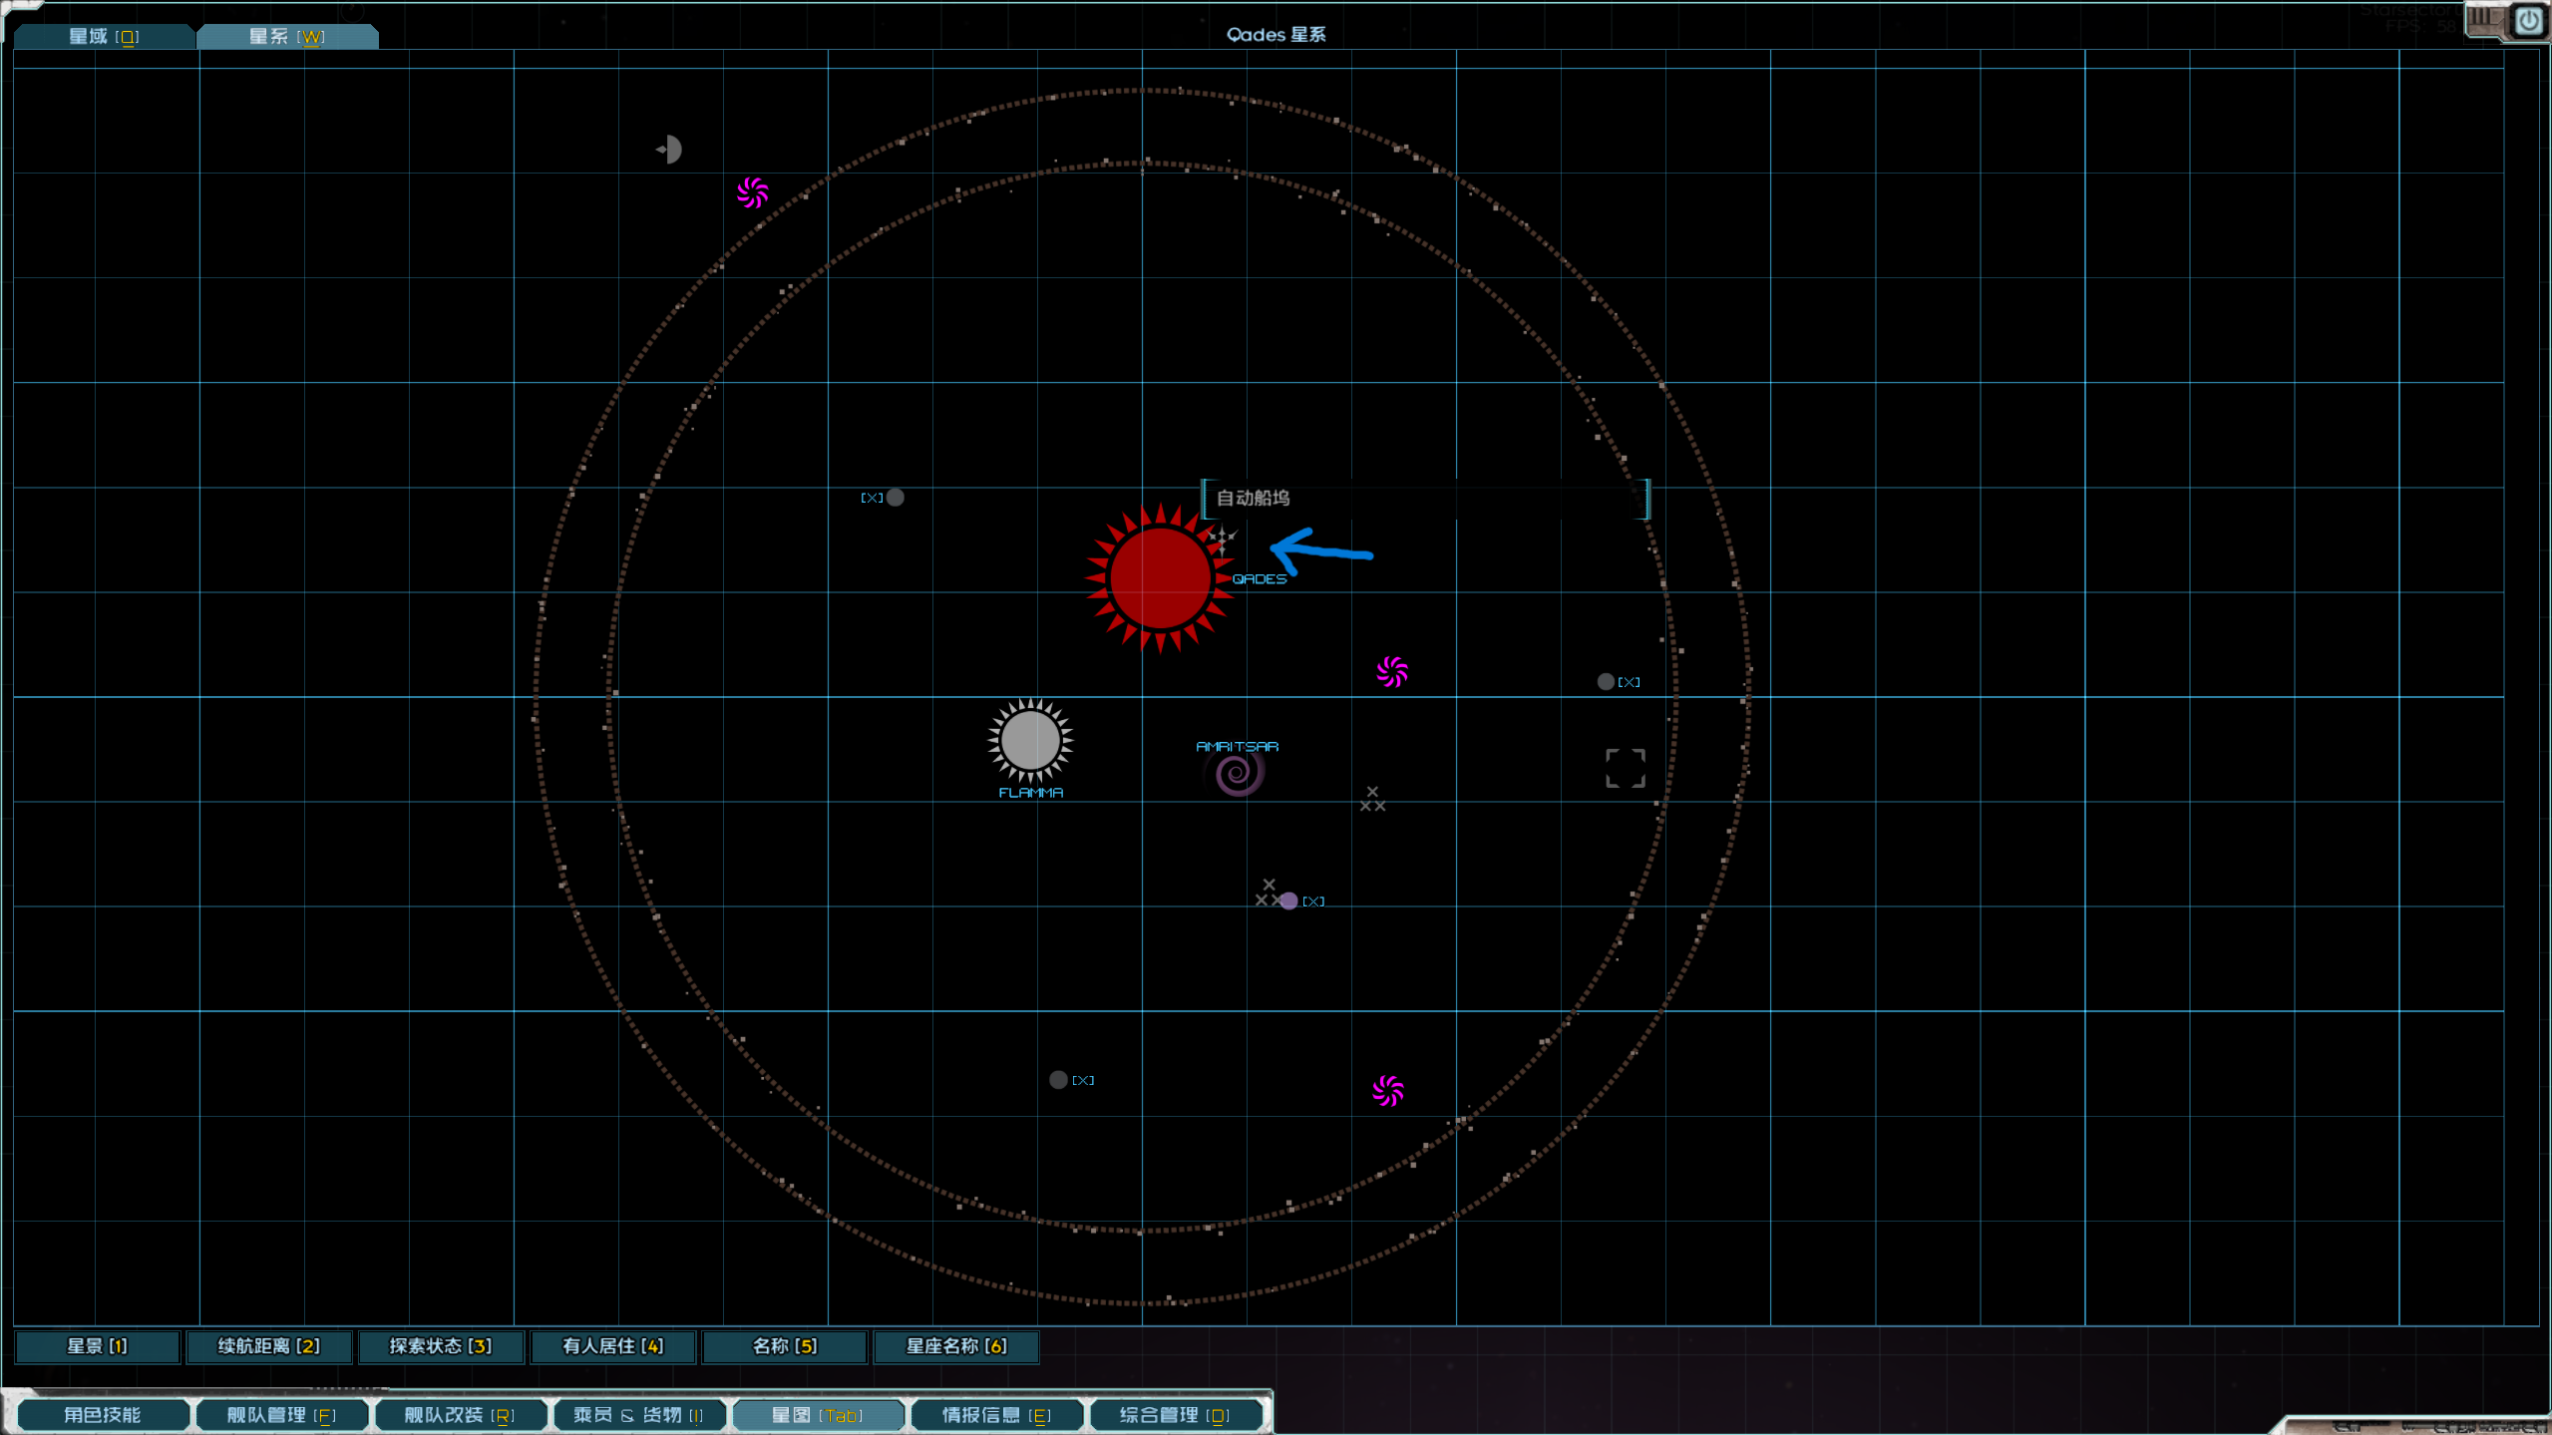Select the half-moon fleet icon at top left
Image resolution: width=2552 pixels, height=1435 pixels.
[x=669, y=150]
